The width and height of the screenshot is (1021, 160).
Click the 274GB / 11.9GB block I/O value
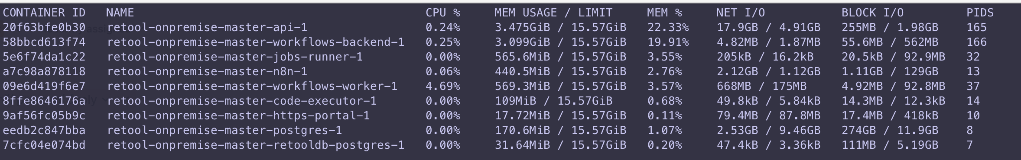point(890,131)
